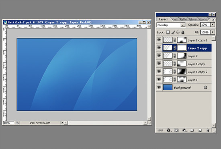Select the Layer 1 row name
The image size is (221, 149).
pyautogui.click(x=192, y=80)
